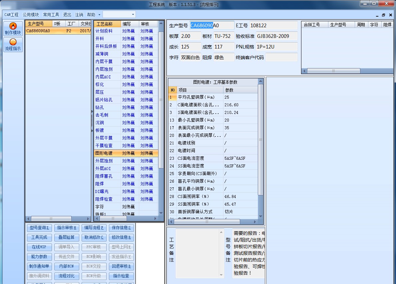Select the 计划投料 process row
Image resolution: width=396 pixels, height=284 pixels.
(x=126, y=31)
